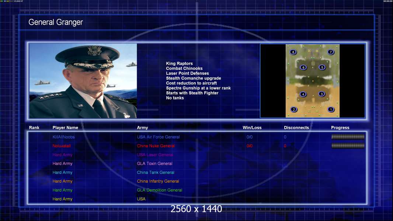Image resolution: width=393 pixels, height=221 pixels.
Task: Click the General Granger title text
Action: pyautogui.click(x=56, y=22)
